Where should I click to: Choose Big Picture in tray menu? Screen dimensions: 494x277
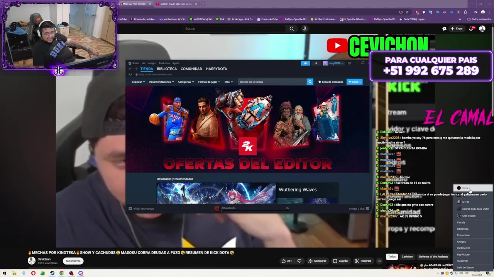coord(473,255)
